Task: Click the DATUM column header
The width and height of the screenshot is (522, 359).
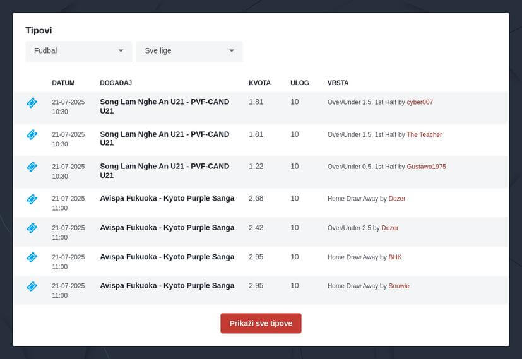Action: (63, 83)
